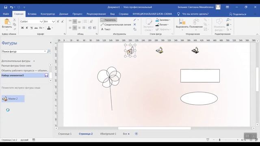Click the connection point X tool icon
The image size is (260, 146).
pos(134,24)
